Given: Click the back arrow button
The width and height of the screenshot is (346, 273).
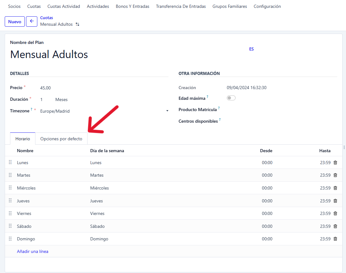Looking at the screenshot, I should click(32, 22).
